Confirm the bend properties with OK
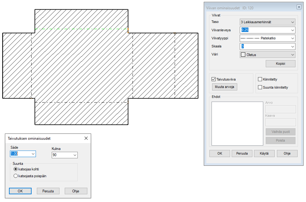This screenshot has width=306, height=202. [x=20, y=191]
